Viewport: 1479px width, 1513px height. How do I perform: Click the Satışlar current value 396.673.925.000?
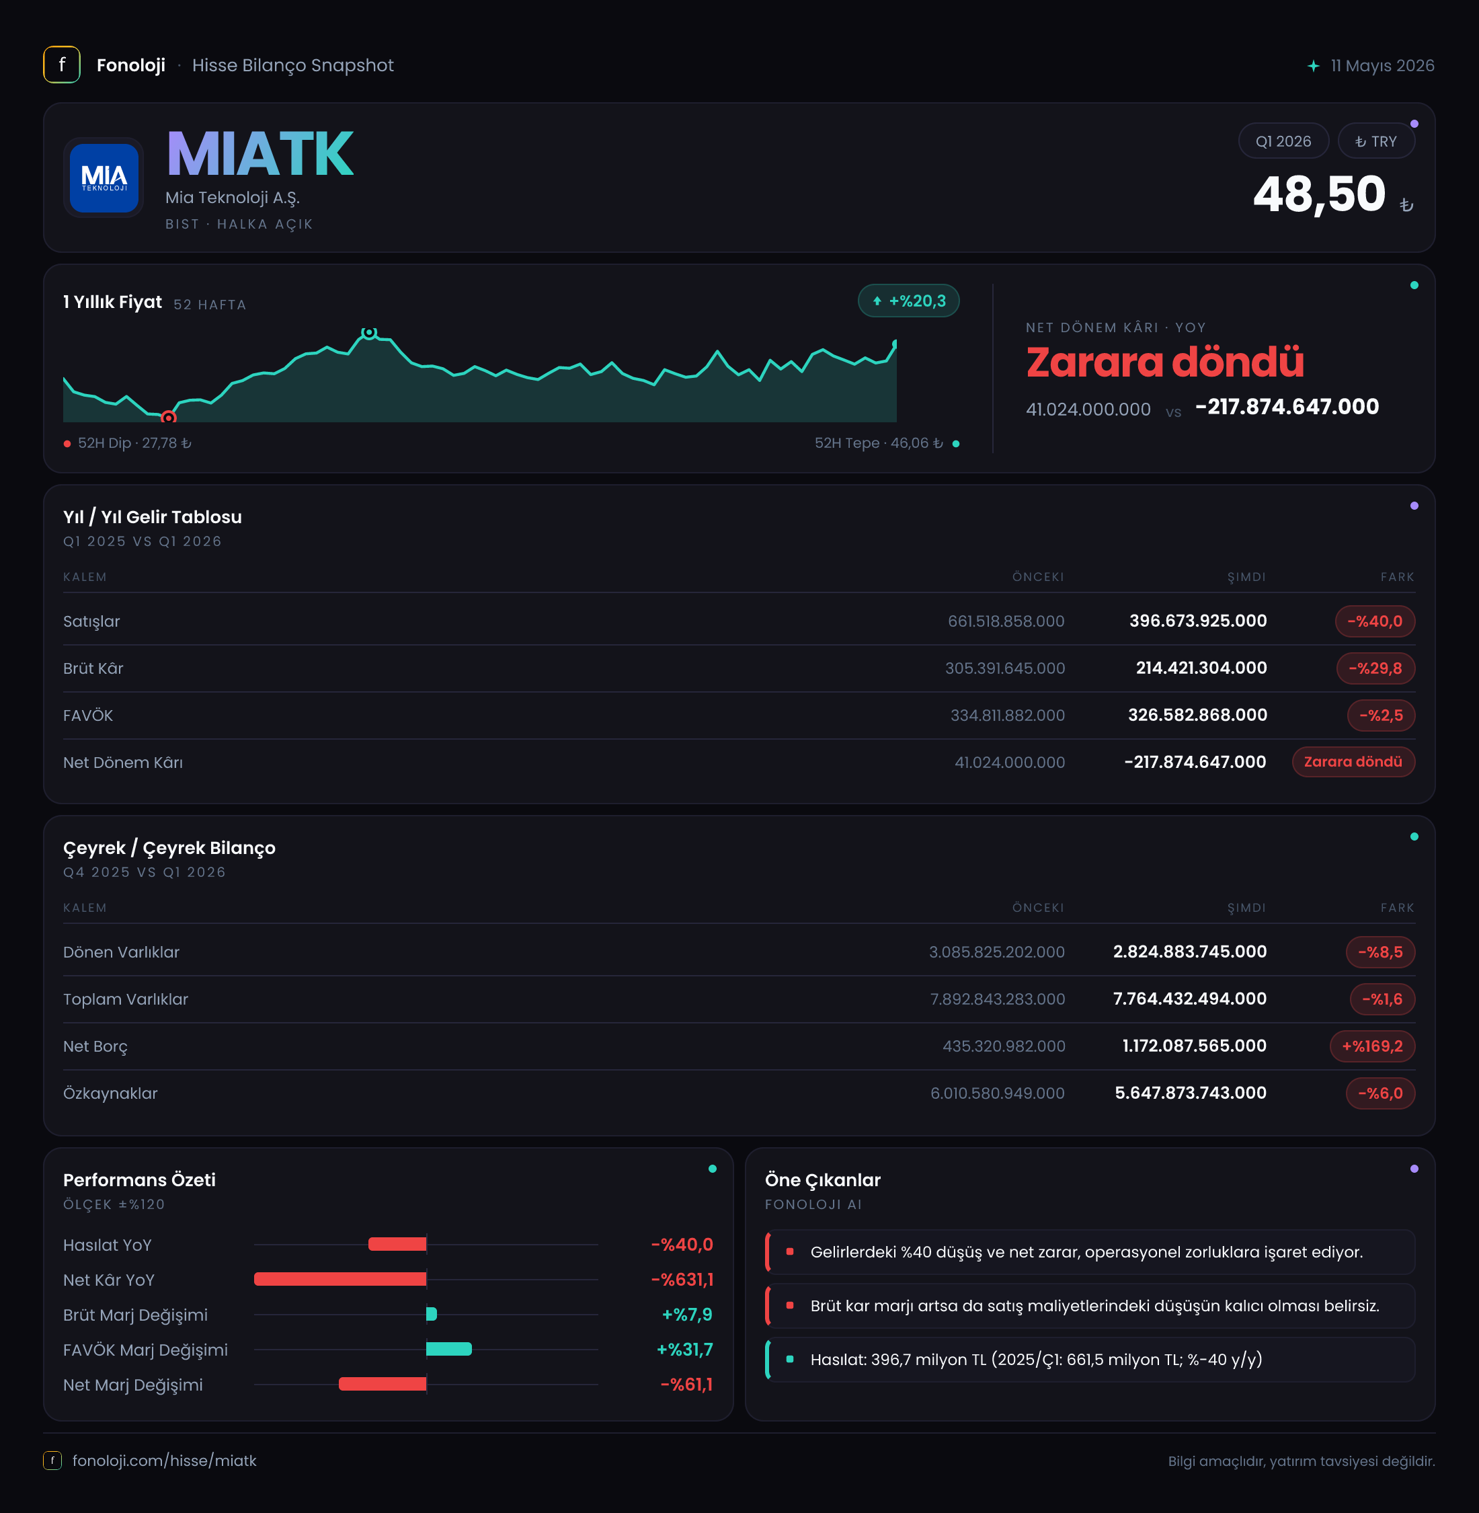[x=1198, y=621]
